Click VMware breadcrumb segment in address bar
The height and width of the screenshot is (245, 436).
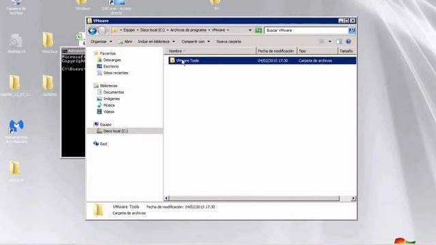(218, 30)
